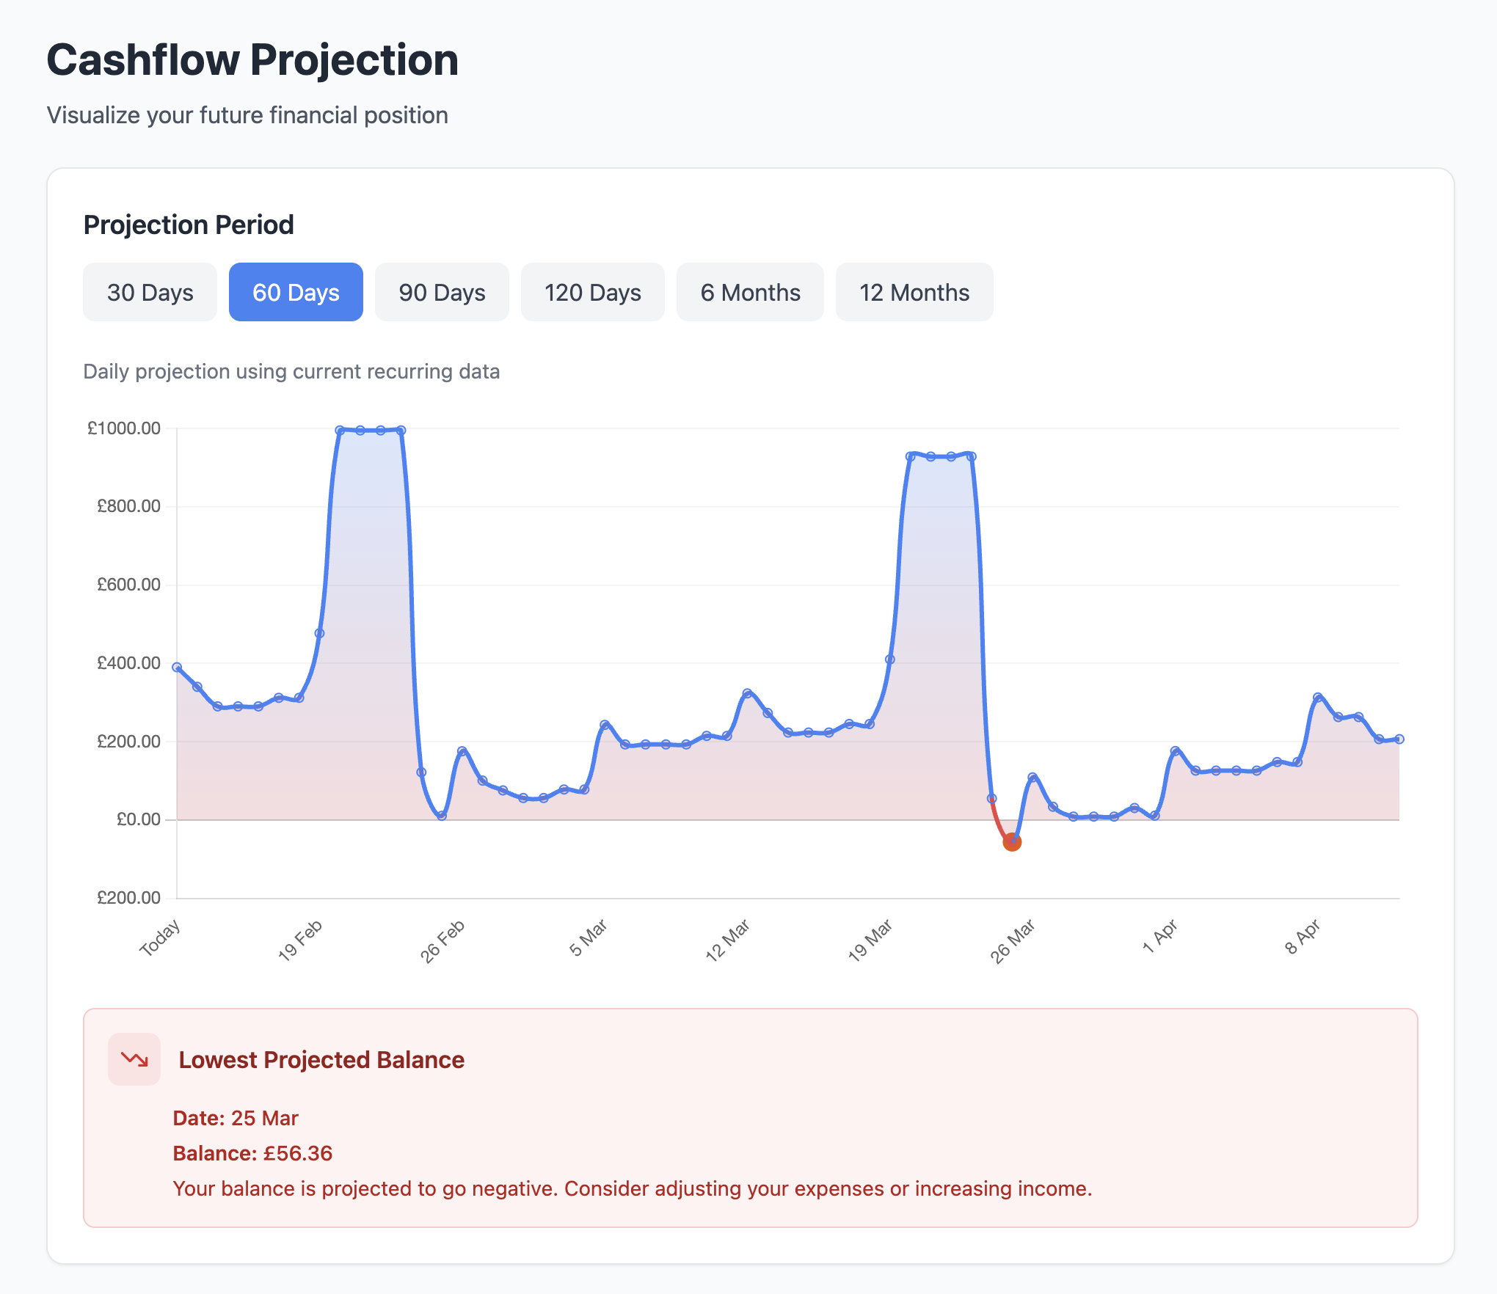
Task: Click the red lowest-balance marker on chart
Action: click(1012, 842)
